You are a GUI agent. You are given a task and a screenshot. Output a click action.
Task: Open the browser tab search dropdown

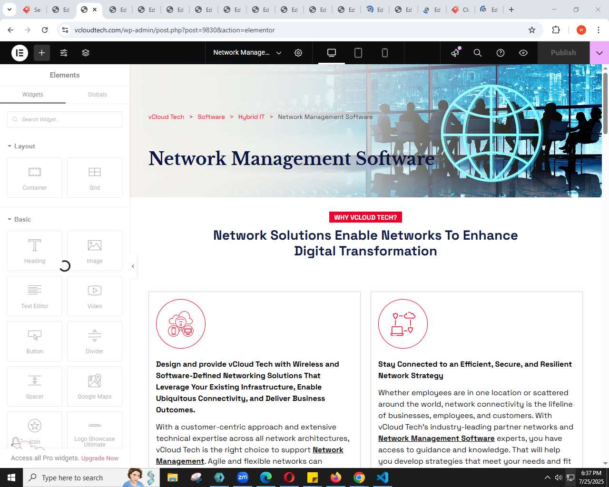pos(9,10)
